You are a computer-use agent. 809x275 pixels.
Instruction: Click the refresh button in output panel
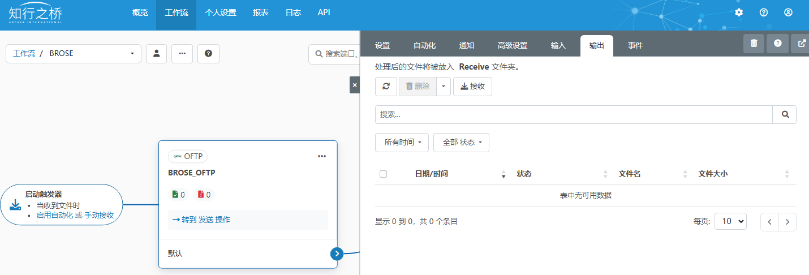click(x=386, y=87)
